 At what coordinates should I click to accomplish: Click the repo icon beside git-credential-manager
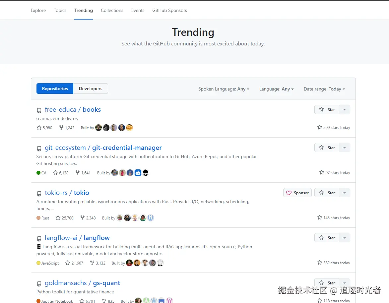click(39, 149)
